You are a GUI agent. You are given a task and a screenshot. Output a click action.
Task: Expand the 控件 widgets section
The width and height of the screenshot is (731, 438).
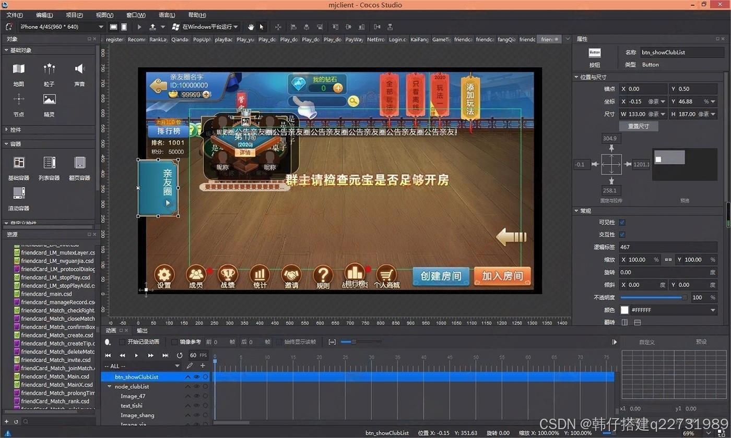(x=6, y=129)
